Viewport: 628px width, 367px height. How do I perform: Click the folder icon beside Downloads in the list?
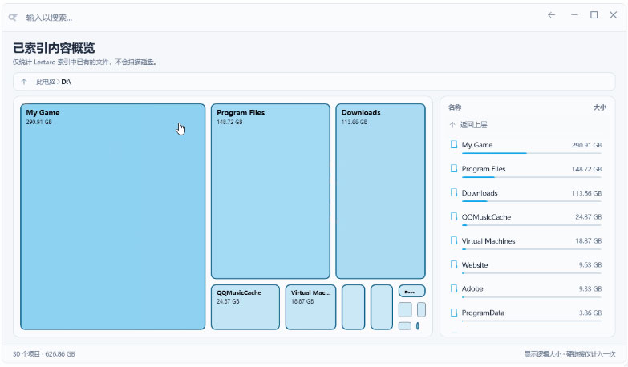(453, 192)
